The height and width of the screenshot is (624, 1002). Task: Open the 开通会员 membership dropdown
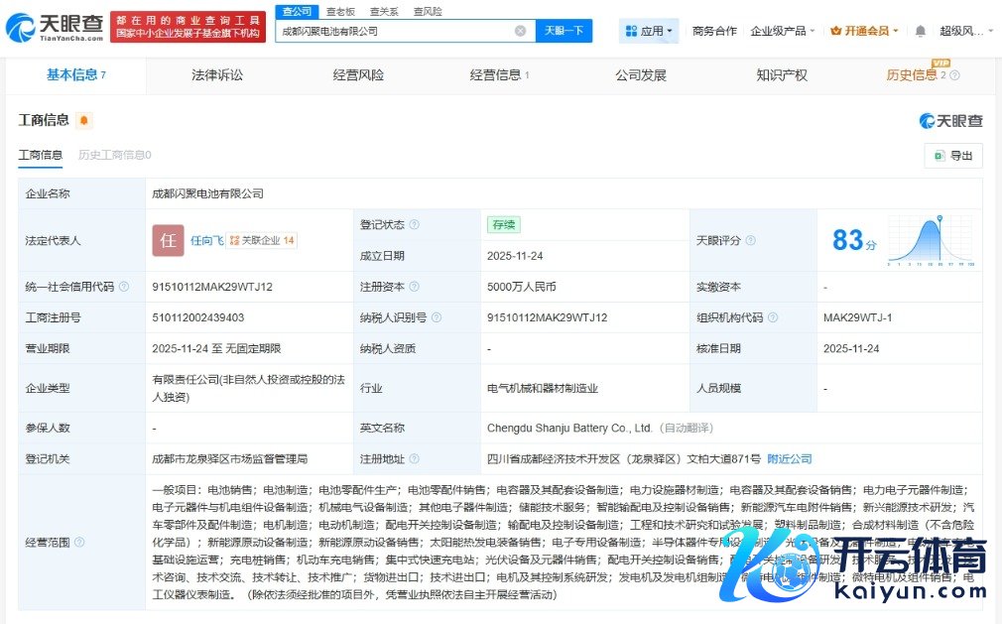coord(864,31)
